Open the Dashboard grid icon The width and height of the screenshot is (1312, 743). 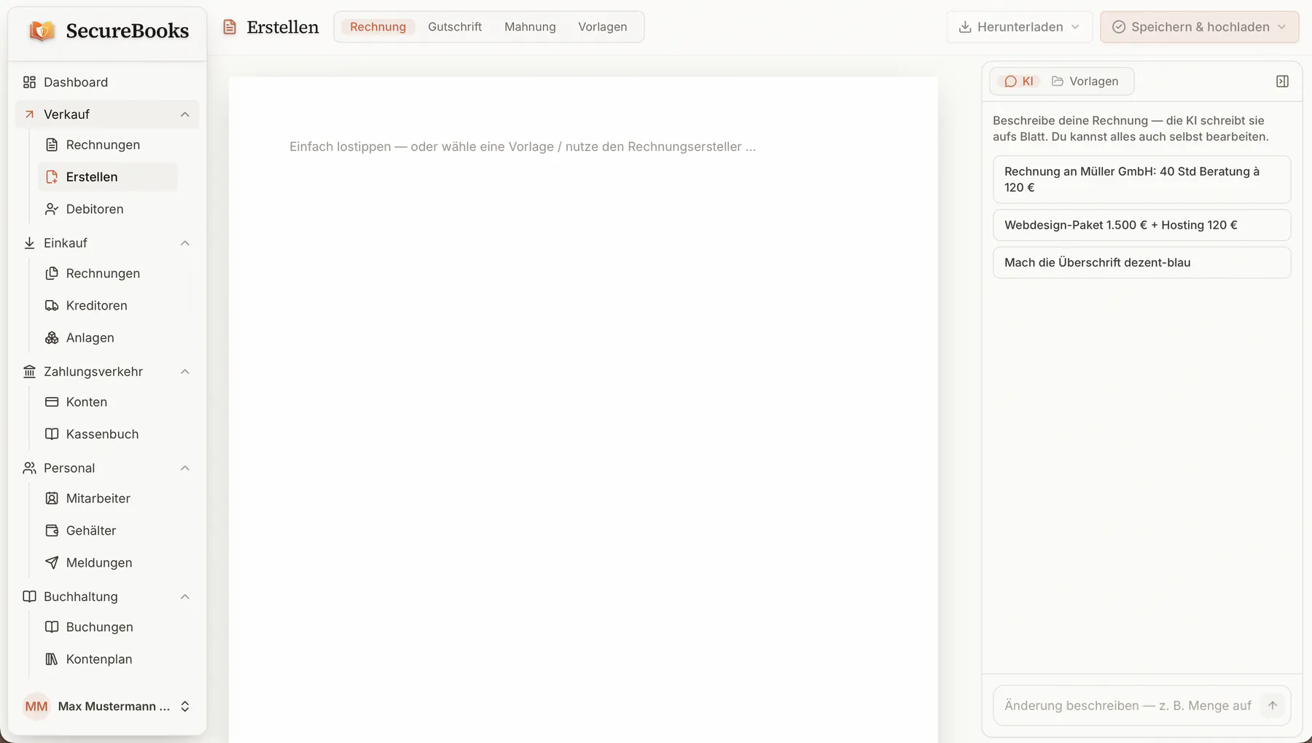point(29,82)
